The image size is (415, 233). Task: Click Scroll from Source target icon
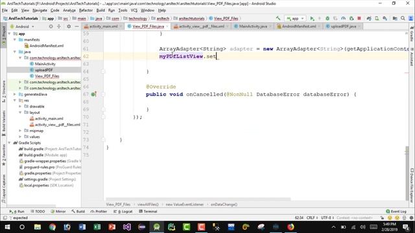pos(51,27)
